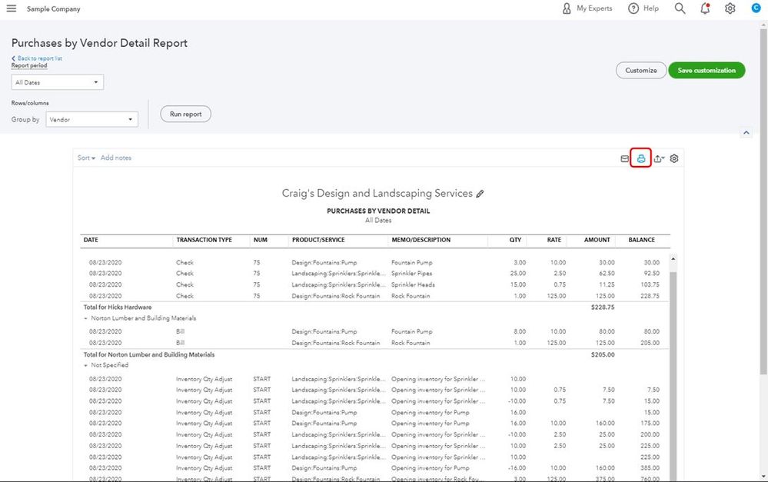This screenshot has width=768, height=482.
Task: Collapse the Not Specified group
Action: (85, 365)
